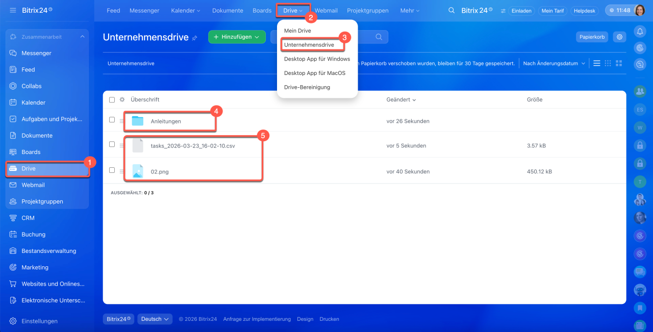
Task: Open ES avatar in right panel
Action: click(x=640, y=110)
